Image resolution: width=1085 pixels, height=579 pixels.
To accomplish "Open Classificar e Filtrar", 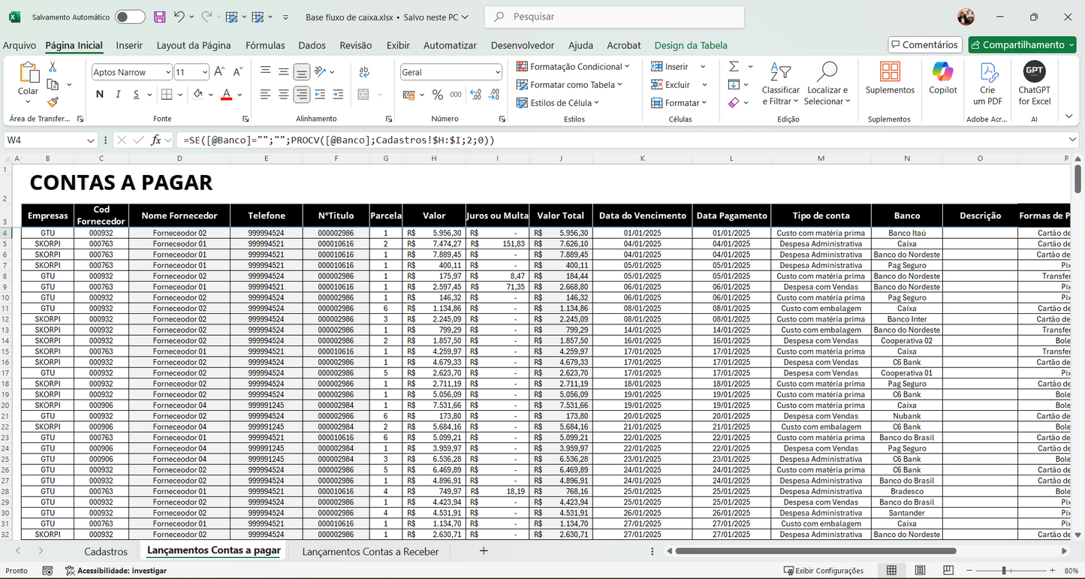I will tap(781, 84).
